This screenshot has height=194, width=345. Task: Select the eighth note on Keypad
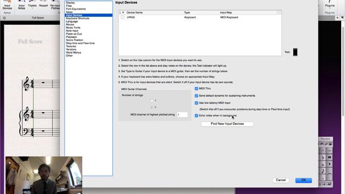[323, 171]
